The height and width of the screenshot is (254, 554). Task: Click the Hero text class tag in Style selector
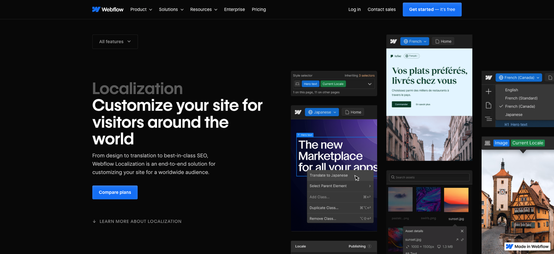[x=310, y=84]
